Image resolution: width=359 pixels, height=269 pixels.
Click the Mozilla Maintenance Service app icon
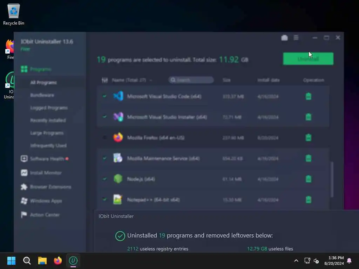[118, 158]
